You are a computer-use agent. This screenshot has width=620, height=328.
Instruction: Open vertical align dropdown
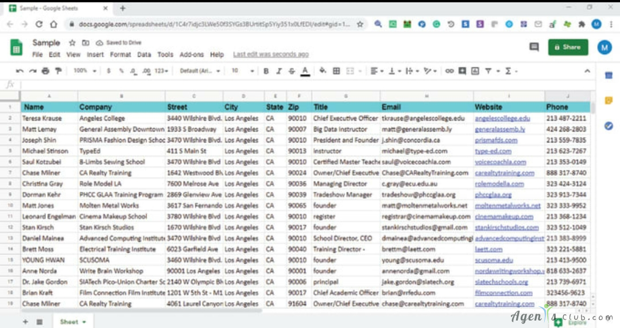(x=394, y=71)
